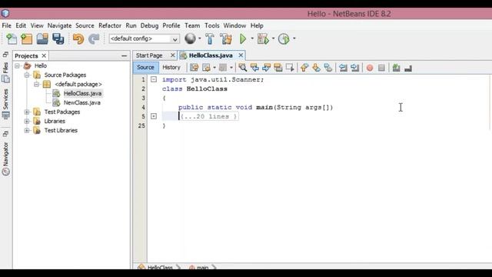
Task: Close the HelloClass.java tab
Action: [x=241, y=55]
